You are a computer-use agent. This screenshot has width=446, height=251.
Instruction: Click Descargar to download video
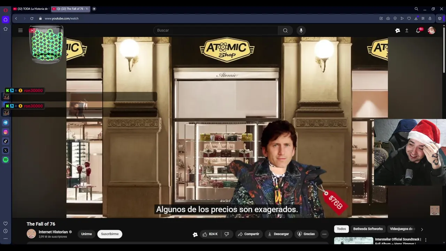coord(278,234)
